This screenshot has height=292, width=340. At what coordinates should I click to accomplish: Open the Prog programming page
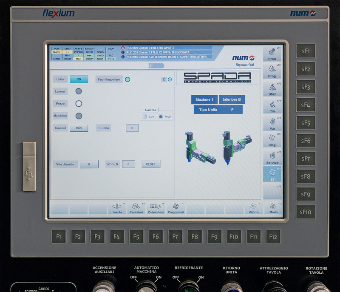pos(272,71)
